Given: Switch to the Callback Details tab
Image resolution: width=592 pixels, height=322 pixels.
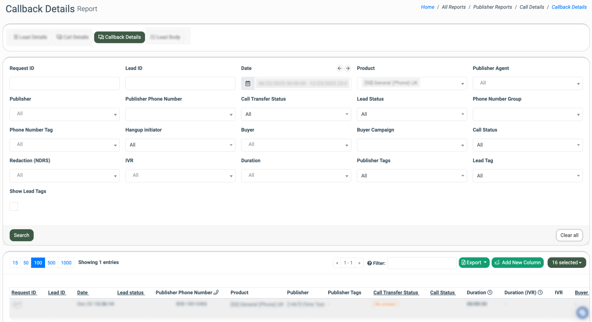Looking at the screenshot, I should tap(120, 37).
